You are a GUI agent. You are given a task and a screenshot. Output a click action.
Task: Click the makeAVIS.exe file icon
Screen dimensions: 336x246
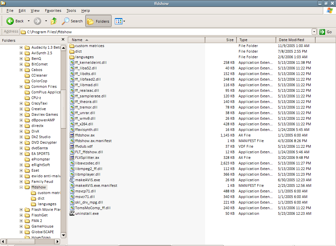tap(72, 180)
